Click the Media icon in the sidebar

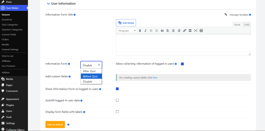point(3,79)
